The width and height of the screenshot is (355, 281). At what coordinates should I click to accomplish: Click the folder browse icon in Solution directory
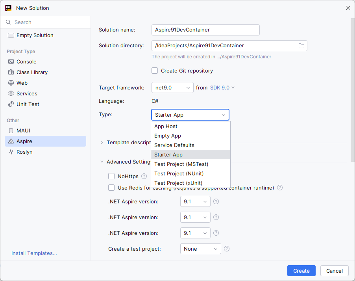pos(301,46)
